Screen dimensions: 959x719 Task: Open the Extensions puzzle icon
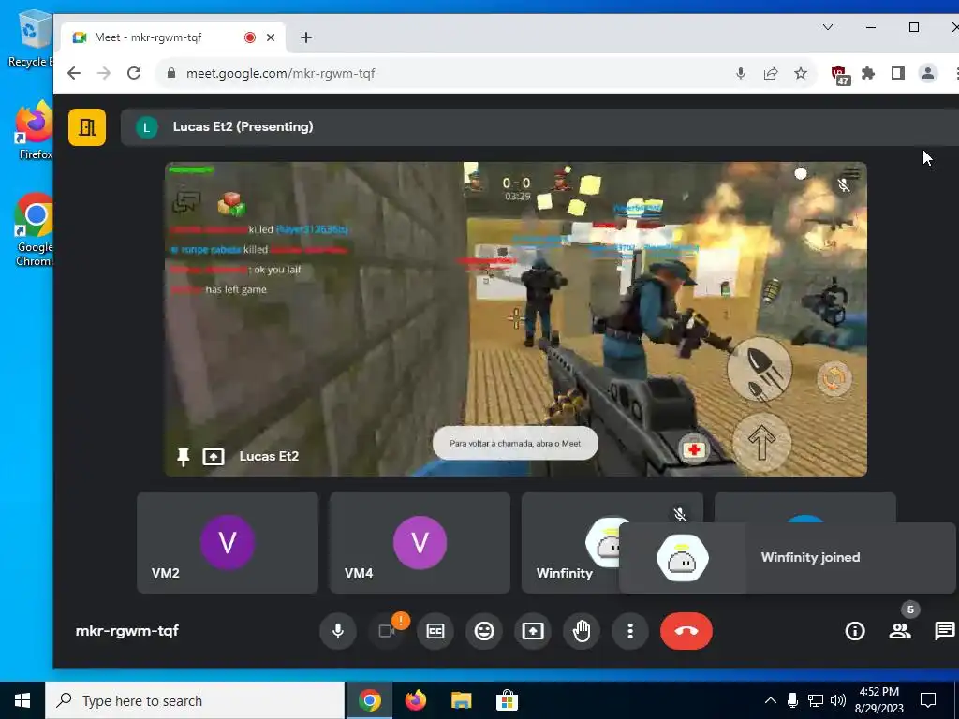tap(868, 73)
